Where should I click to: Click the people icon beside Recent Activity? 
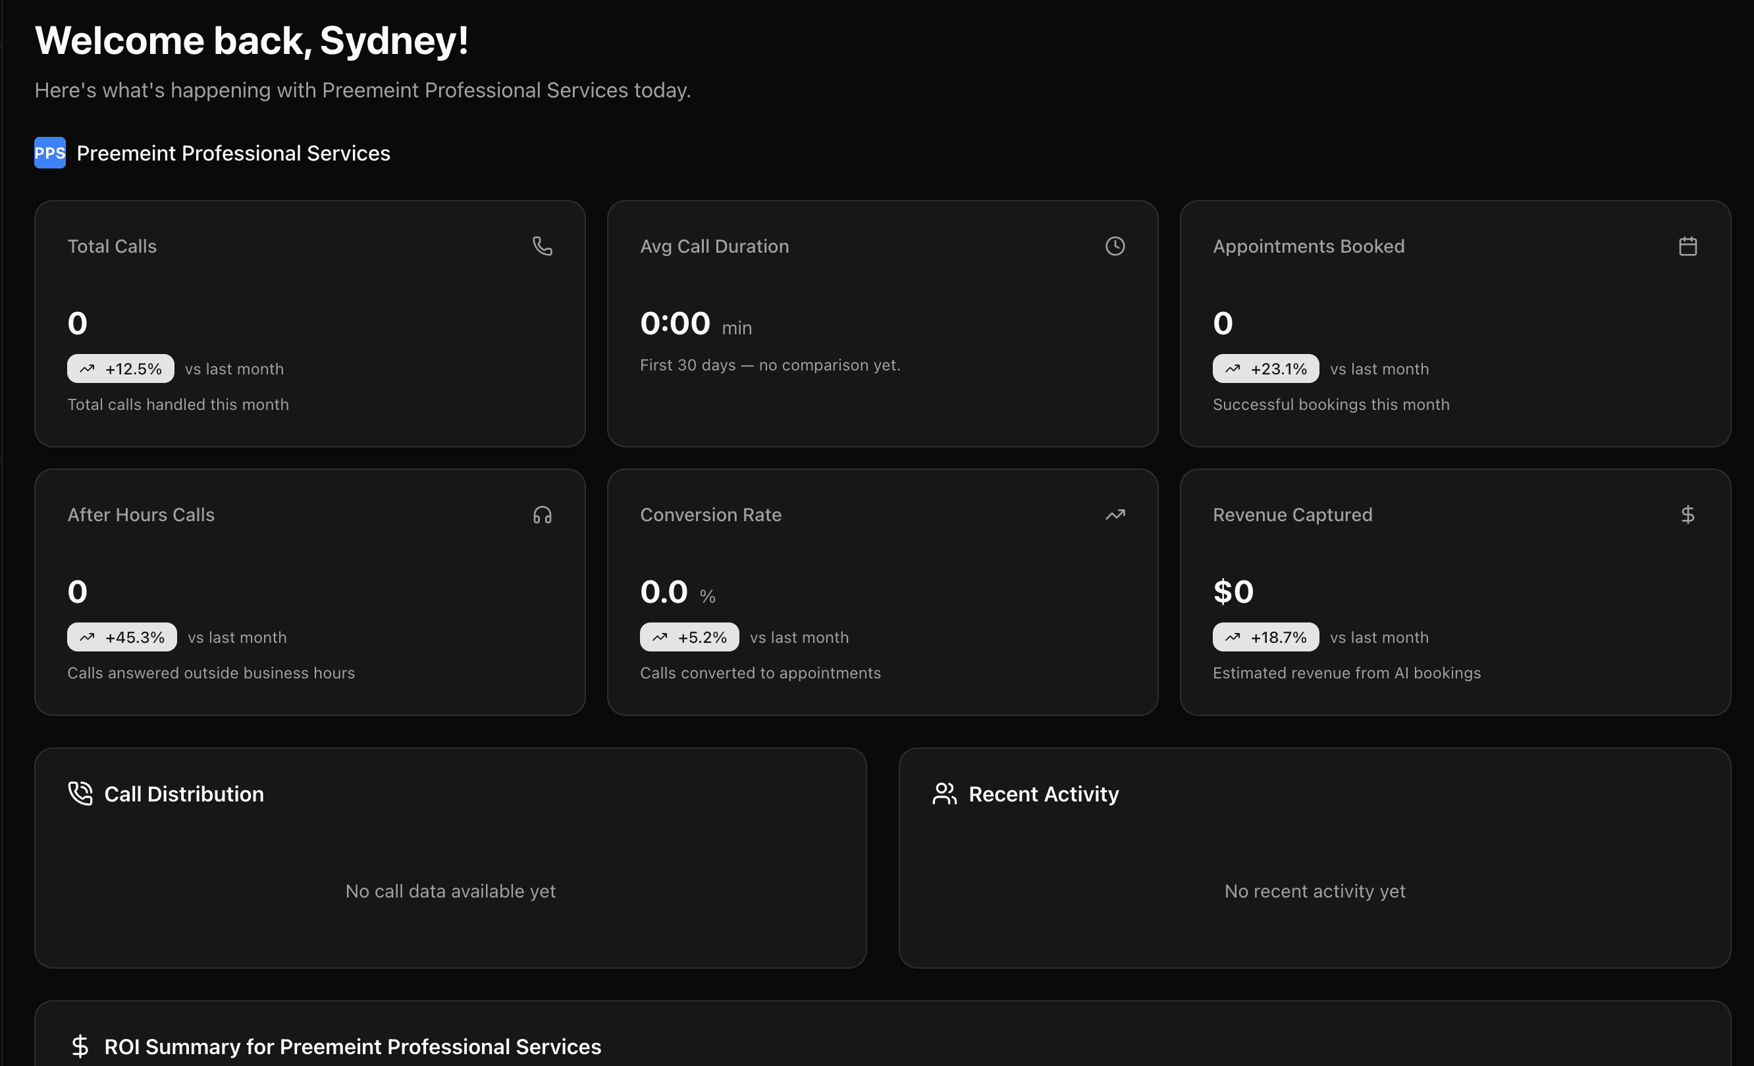click(944, 794)
